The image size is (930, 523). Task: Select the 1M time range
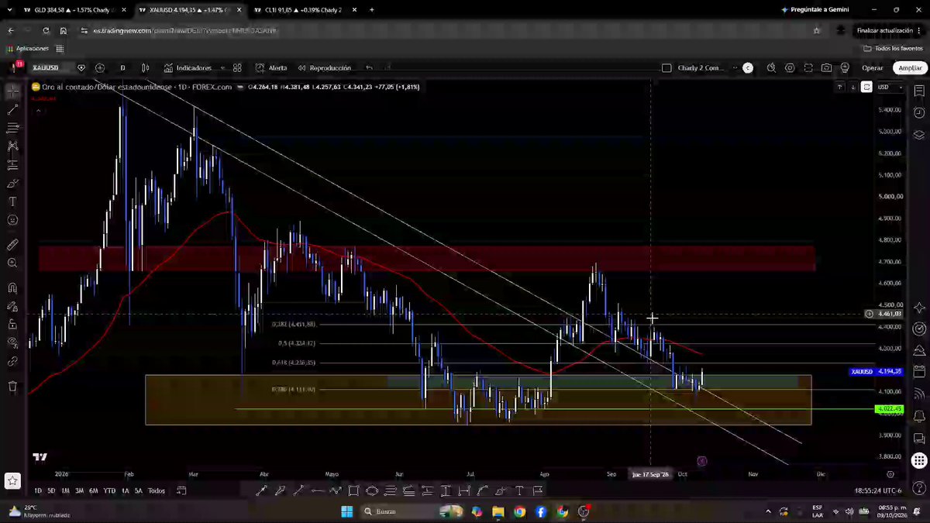[65, 490]
